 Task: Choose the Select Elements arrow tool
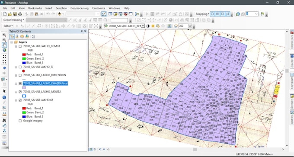(4, 91)
